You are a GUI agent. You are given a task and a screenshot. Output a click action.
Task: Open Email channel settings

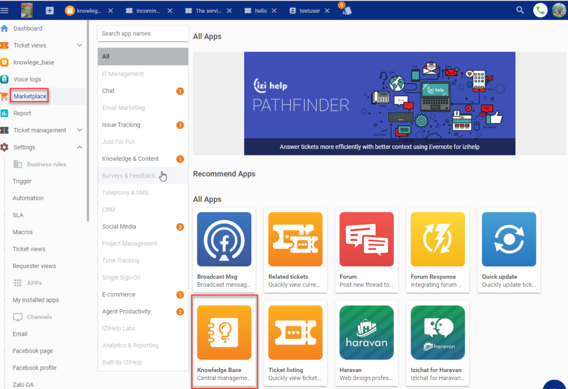(20, 334)
